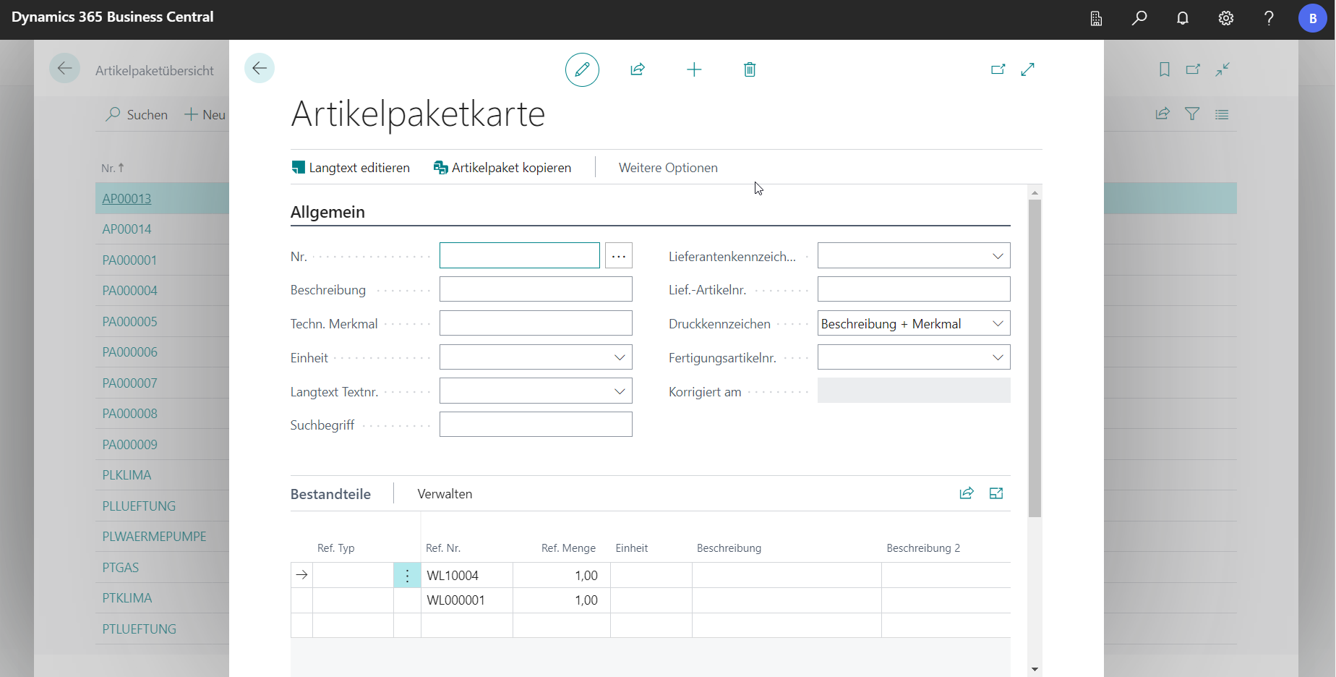
Task: Click the plus icon to create new card
Action: coord(693,69)
